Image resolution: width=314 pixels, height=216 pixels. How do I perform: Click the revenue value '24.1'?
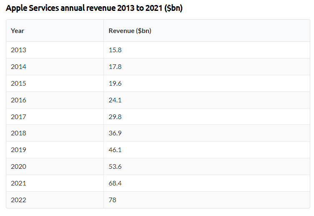[x=115, y=100]
